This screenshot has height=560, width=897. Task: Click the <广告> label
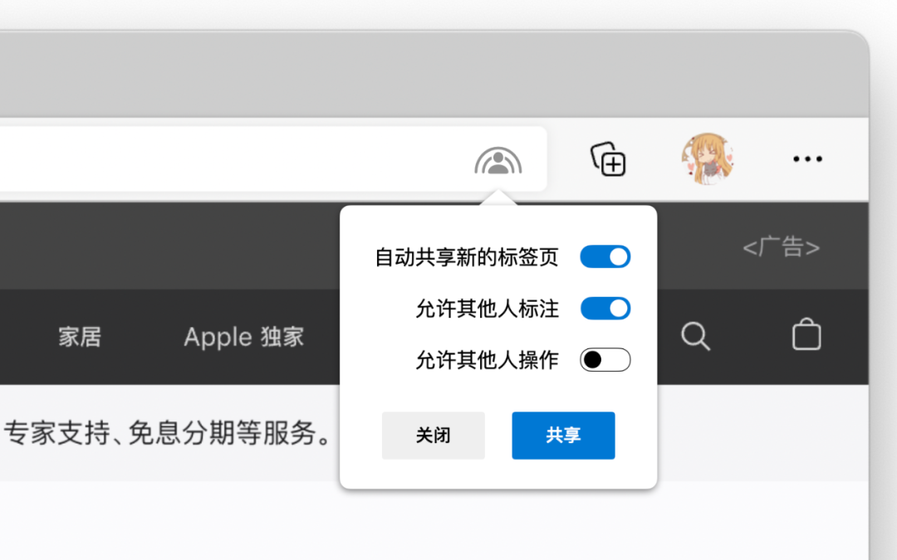[781, 247]
